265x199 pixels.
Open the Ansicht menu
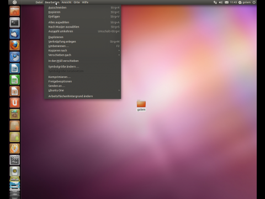66,2
